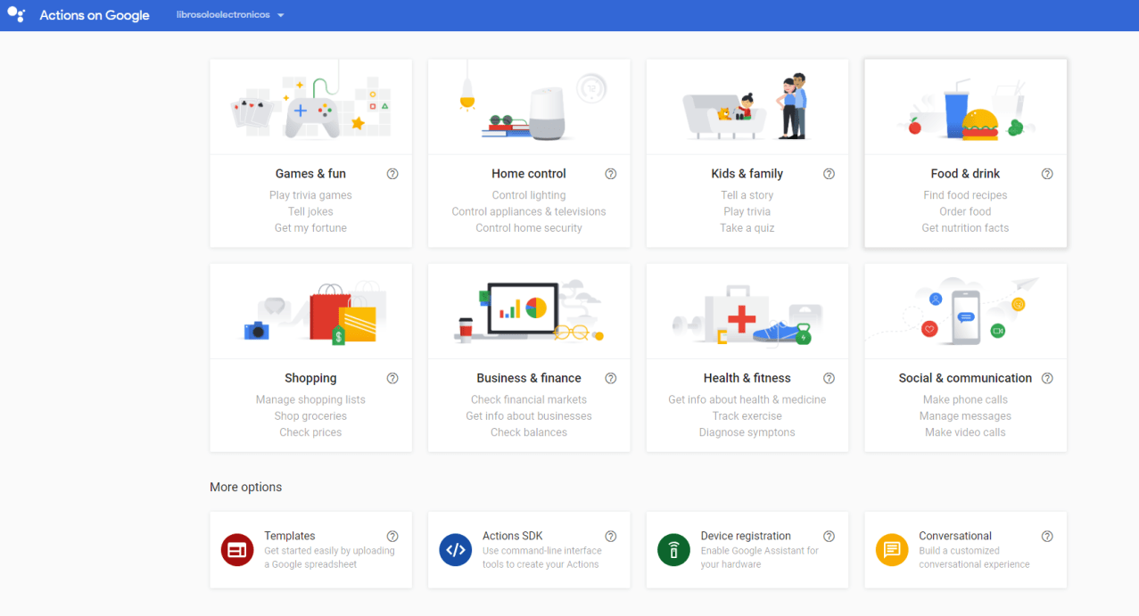The height and width of the screenshot is (616, 1139).
Task: Select the Business & finance category
Action: (x=528, y=357)
